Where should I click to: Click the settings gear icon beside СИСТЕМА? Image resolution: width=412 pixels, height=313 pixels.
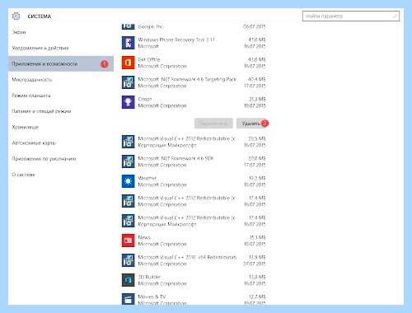coord(16,16)
